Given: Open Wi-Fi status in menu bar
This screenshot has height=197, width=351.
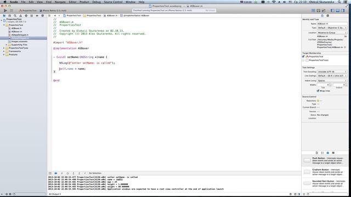Looking at the screenshot, I should click(x=274, y=2).
